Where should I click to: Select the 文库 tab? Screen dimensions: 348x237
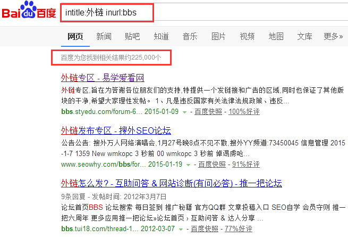click(x=304, y=37)
